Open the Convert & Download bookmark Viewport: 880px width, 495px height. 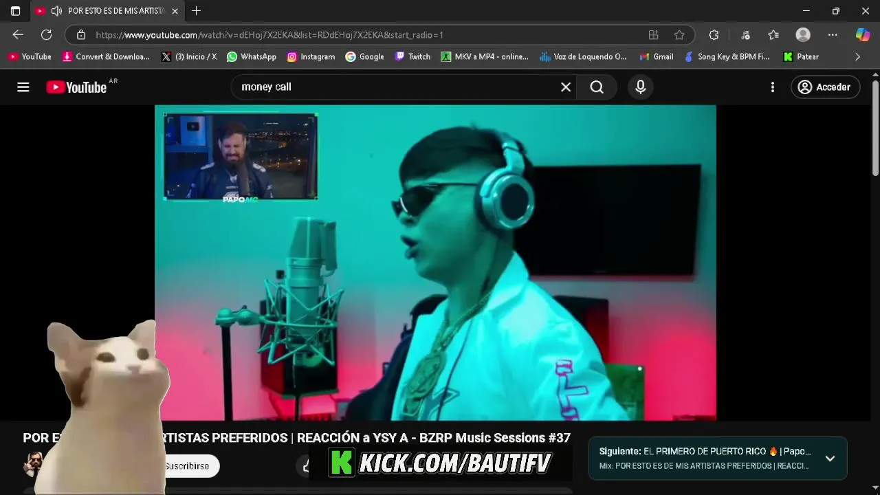pyautogui.click(x=106, y=56)
